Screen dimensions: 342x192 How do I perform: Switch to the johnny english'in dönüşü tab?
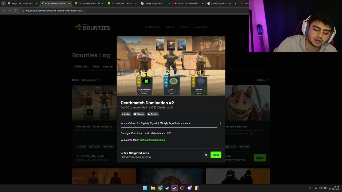click(222, 3)
